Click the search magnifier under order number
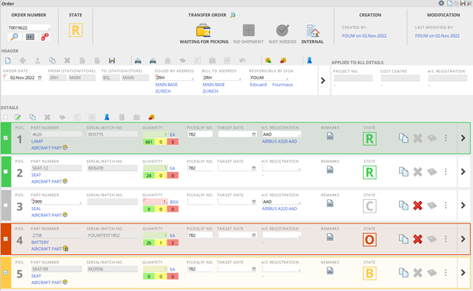This screenshot has width=473, height=291. click(x=14, y=37)
